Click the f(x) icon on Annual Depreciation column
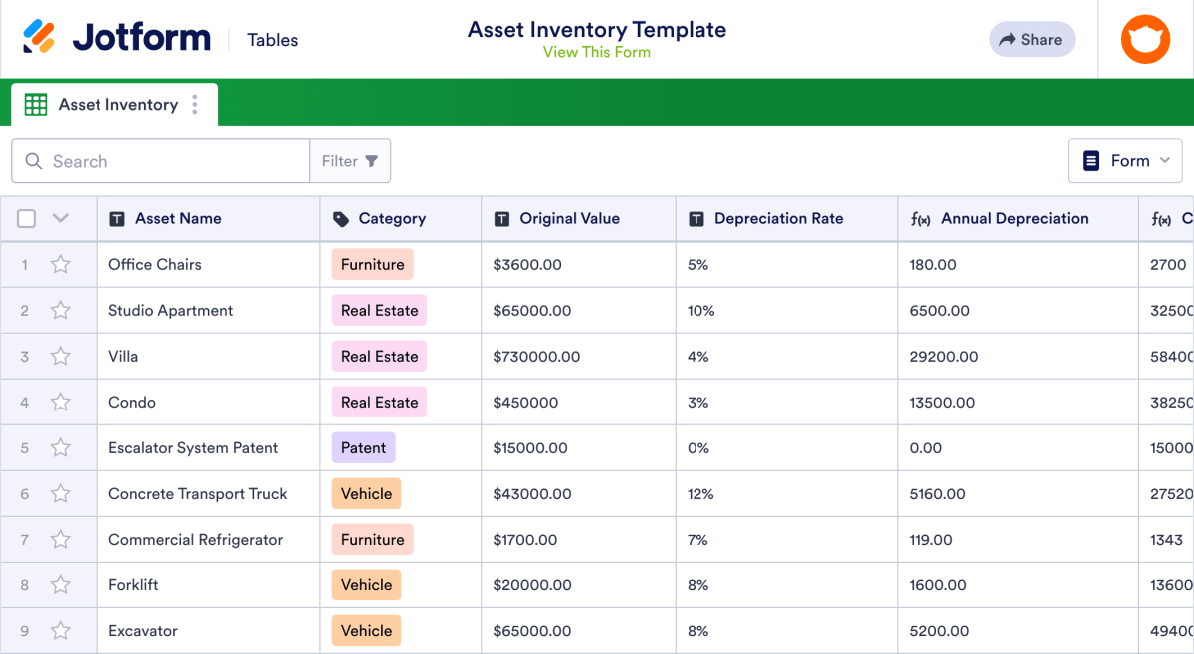The image size is (1194, 654). tap(920, 218)
